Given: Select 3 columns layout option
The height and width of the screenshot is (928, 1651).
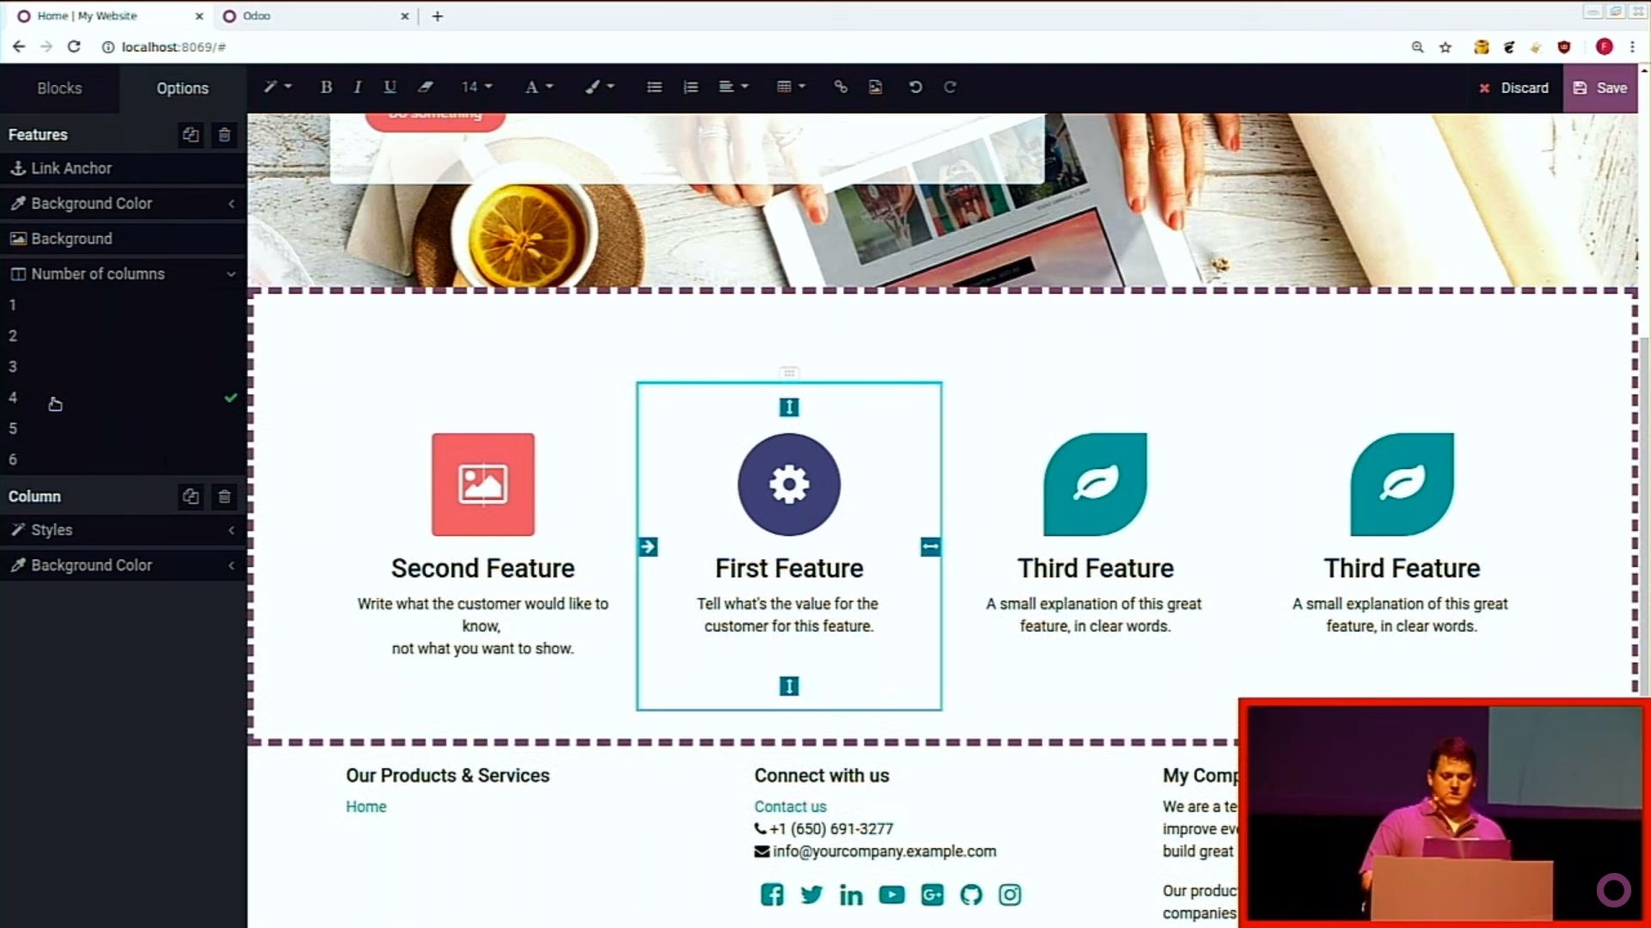Looking at the screenshot, I should pyautogui.click(x=13, y=366).
